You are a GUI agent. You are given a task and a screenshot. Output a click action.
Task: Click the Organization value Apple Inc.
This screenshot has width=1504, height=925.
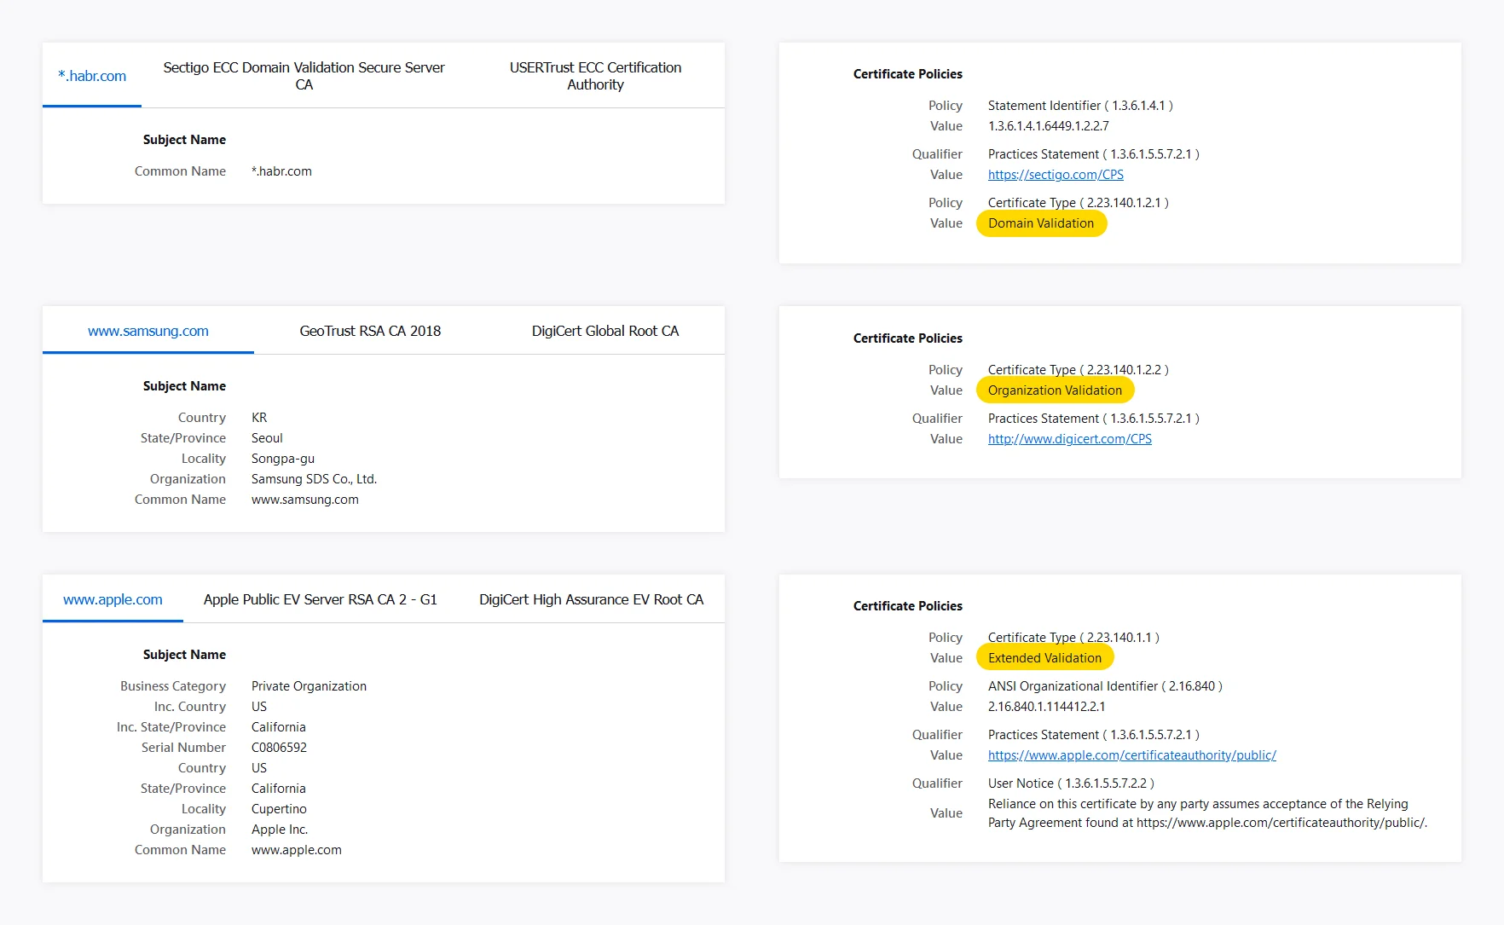click(280, 830)
